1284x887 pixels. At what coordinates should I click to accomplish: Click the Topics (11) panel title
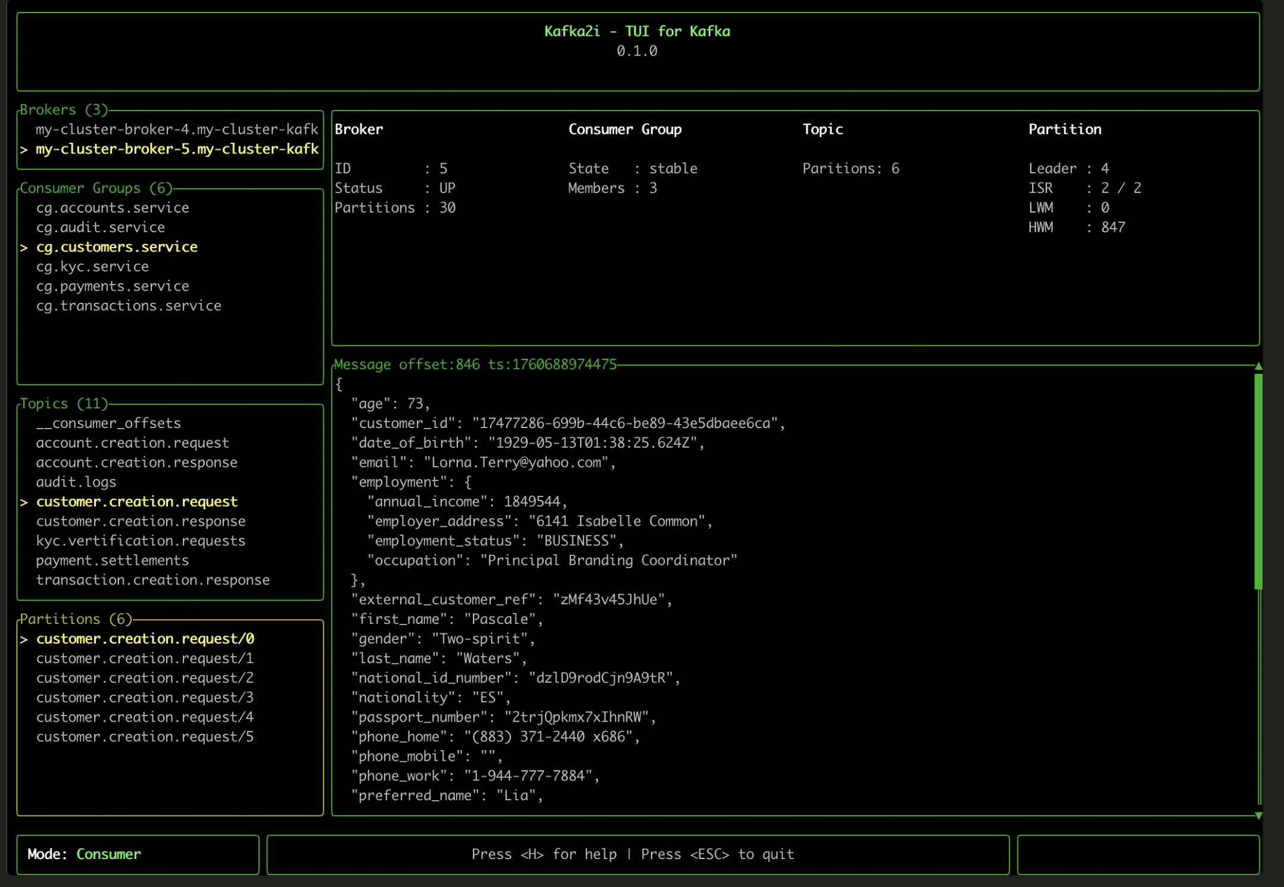pos(64,404)
